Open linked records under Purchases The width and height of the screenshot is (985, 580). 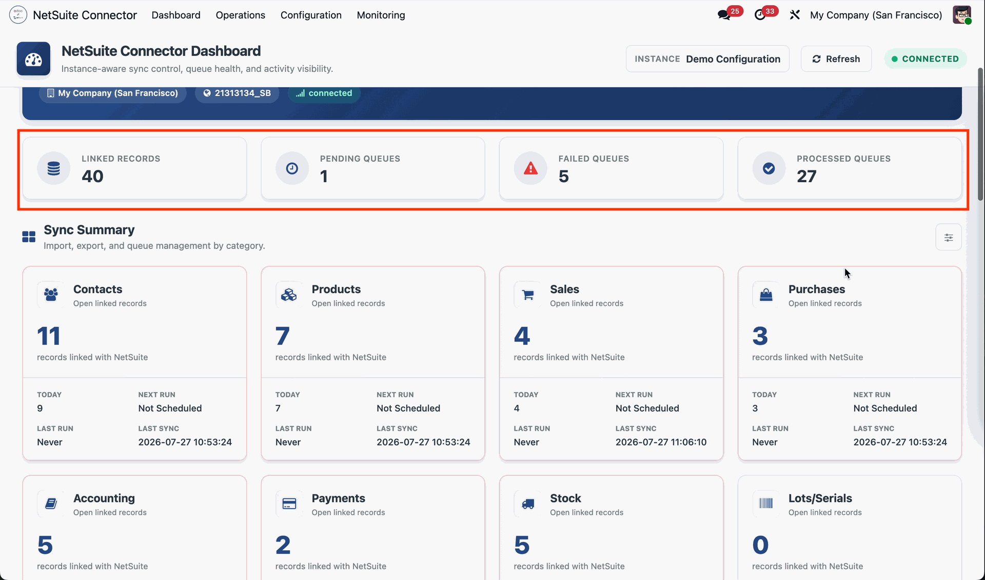coord(825,303)
